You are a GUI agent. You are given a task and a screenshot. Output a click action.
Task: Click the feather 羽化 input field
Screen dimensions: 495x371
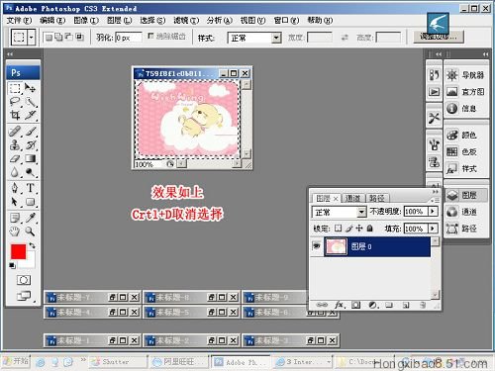[x=128, y=38]
